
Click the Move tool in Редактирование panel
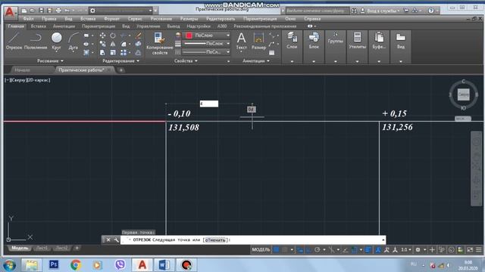point(102,36)
